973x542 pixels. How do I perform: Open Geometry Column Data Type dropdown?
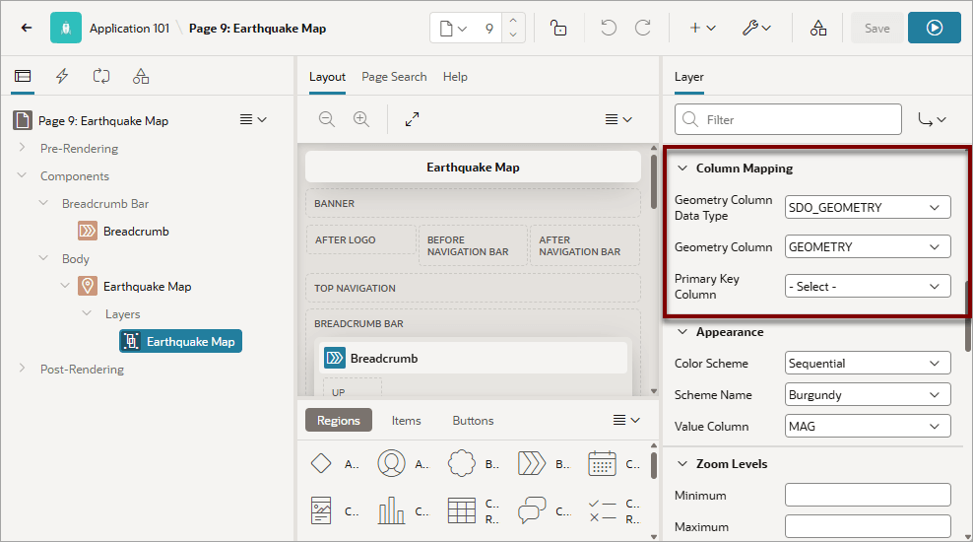pos(868,207)
